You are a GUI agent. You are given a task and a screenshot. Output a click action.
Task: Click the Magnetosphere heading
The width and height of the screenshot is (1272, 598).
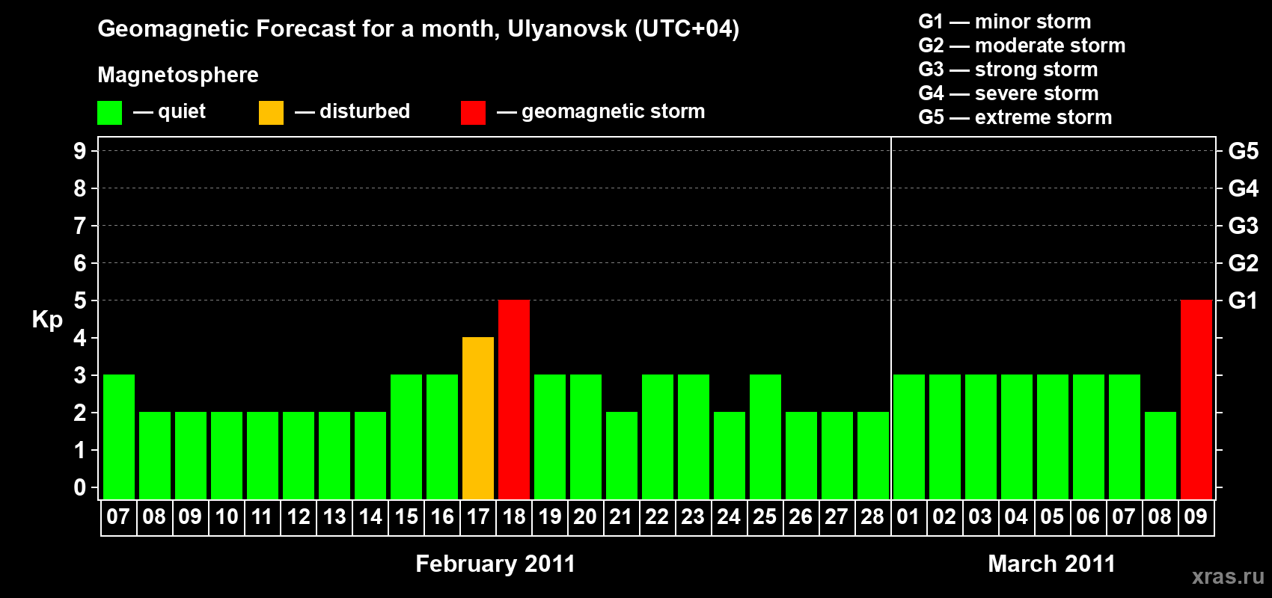178,75
